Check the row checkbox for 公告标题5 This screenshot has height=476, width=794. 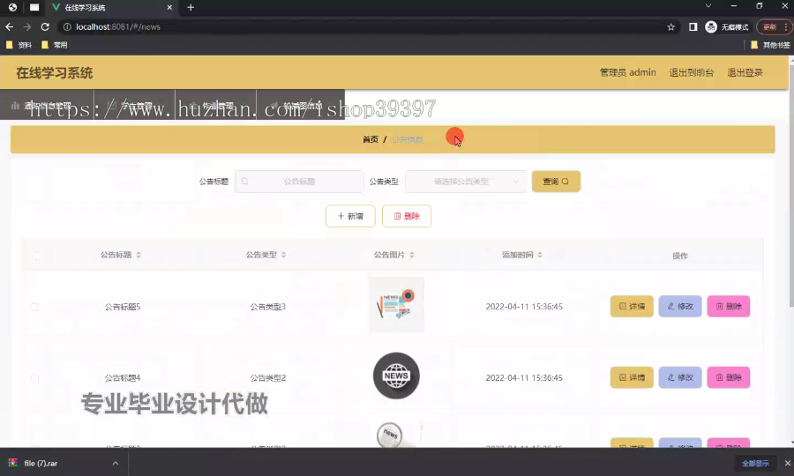coord(34,307)
